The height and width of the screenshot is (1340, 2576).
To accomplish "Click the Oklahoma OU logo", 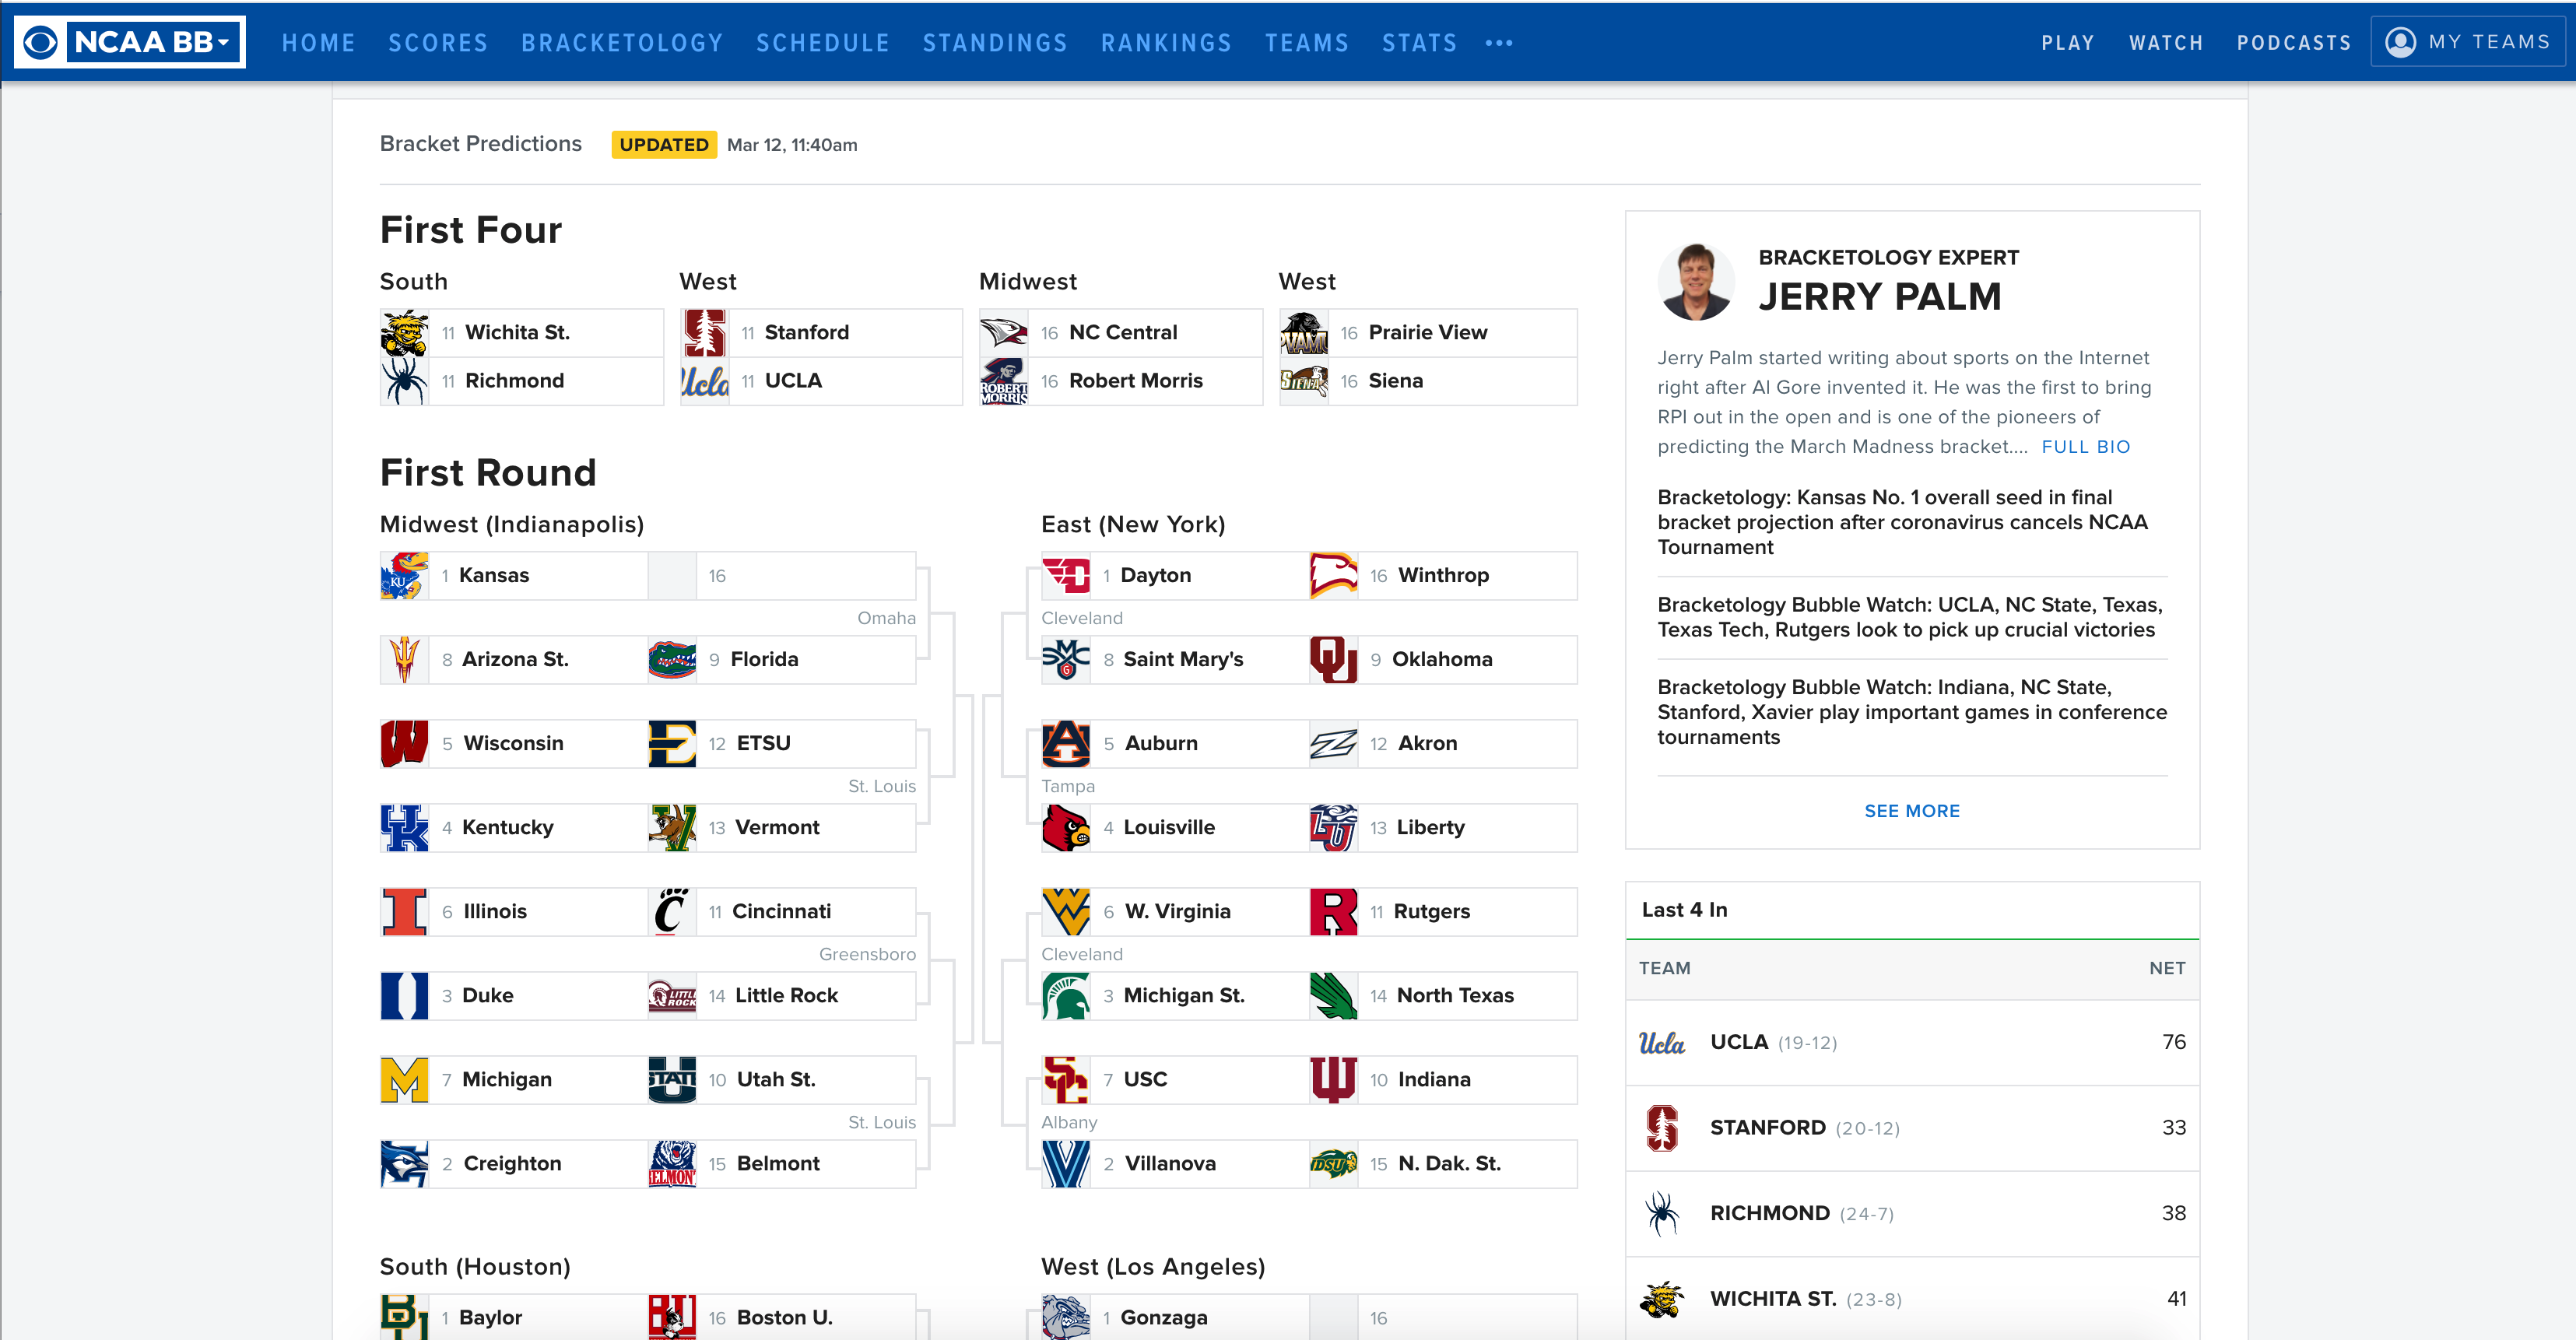I will tap(1334, 660).
